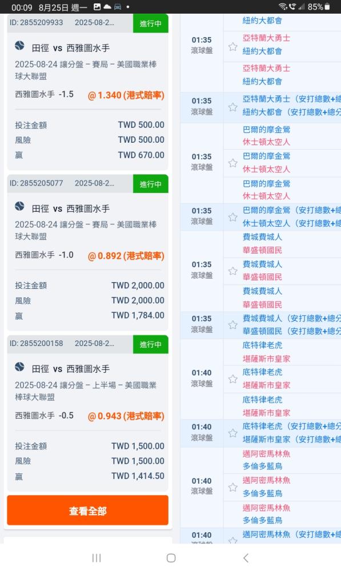Star the 費城費城人 安打總數 row

[233, 325]
